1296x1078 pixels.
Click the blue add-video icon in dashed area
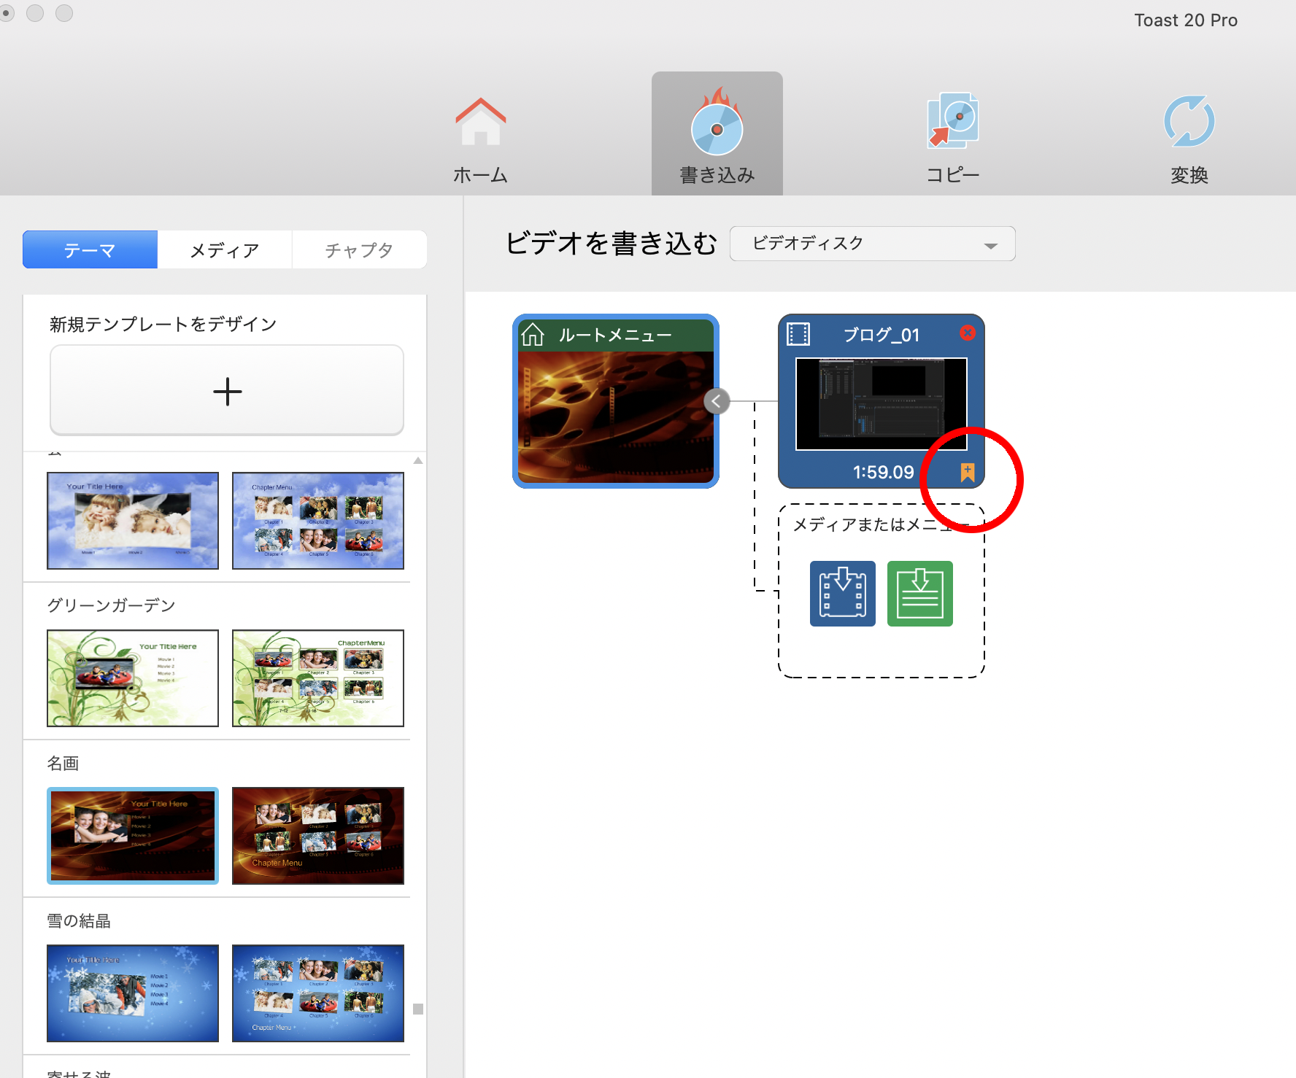(x=841, y=593)
